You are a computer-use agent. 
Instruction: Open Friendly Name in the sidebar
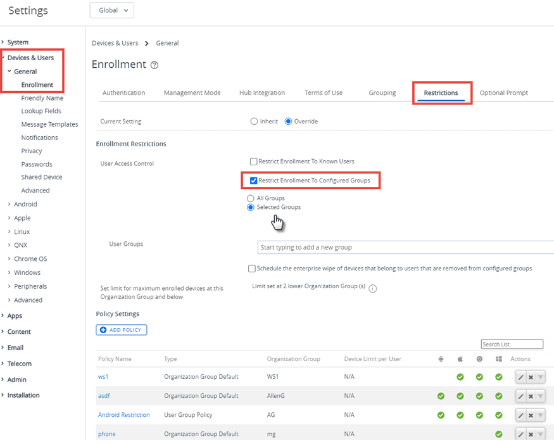[x=42, y=98]
